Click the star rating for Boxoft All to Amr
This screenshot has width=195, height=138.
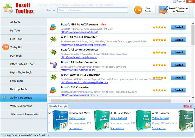point(159,65)
